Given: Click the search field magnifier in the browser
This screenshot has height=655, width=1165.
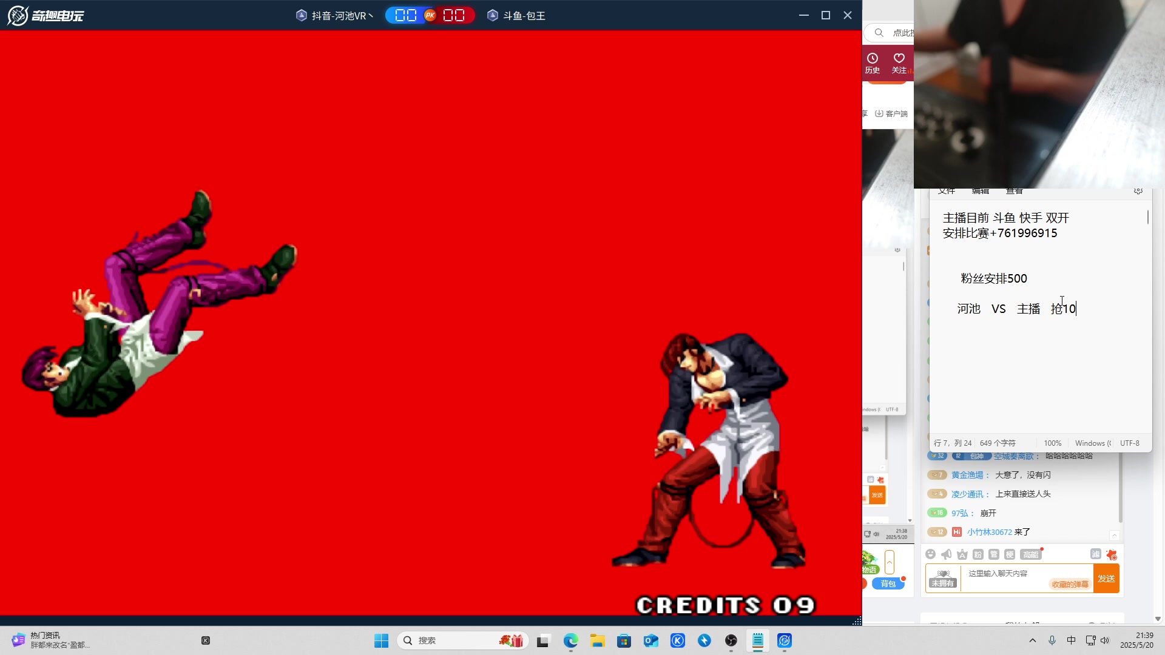Looking at the screenshot, I should coord(879,33).
